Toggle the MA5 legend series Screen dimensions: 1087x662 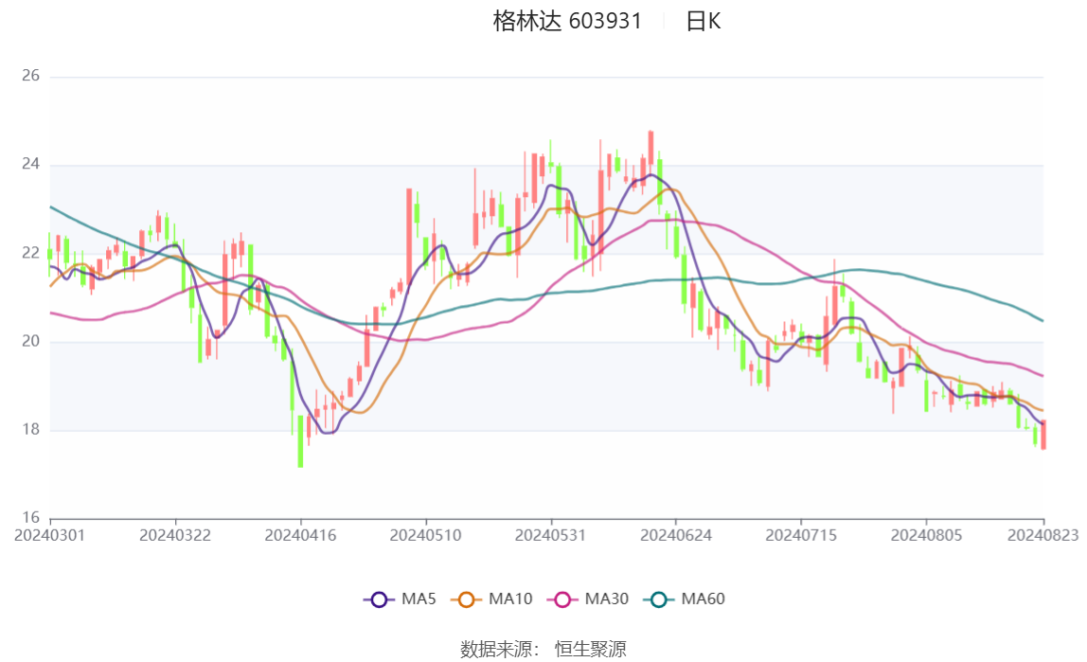[x=400, y=599]
